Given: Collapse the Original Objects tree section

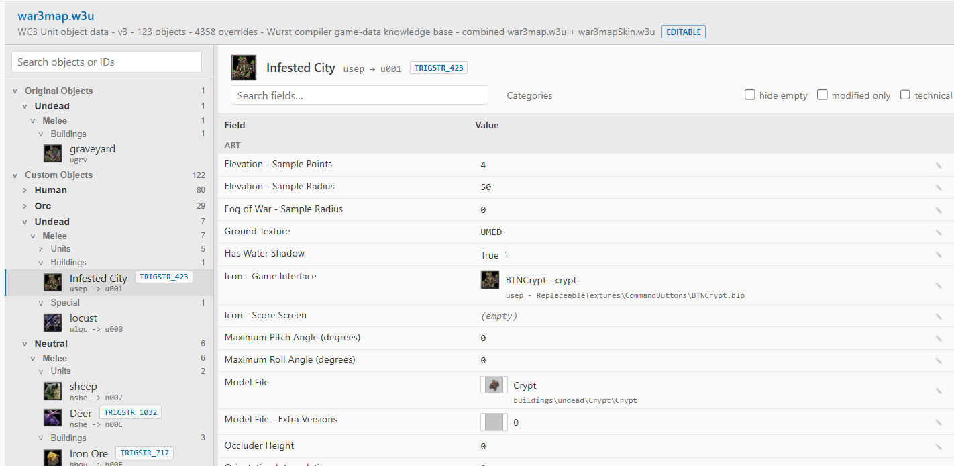Looking at the screenshot, I should tap(15, 91).
